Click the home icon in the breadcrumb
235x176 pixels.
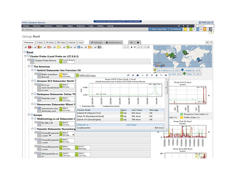pos(23,30)
